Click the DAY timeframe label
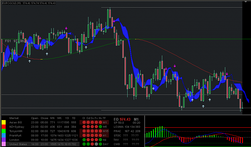This screenshot has width=251, height=147. (x=106, y=144)
